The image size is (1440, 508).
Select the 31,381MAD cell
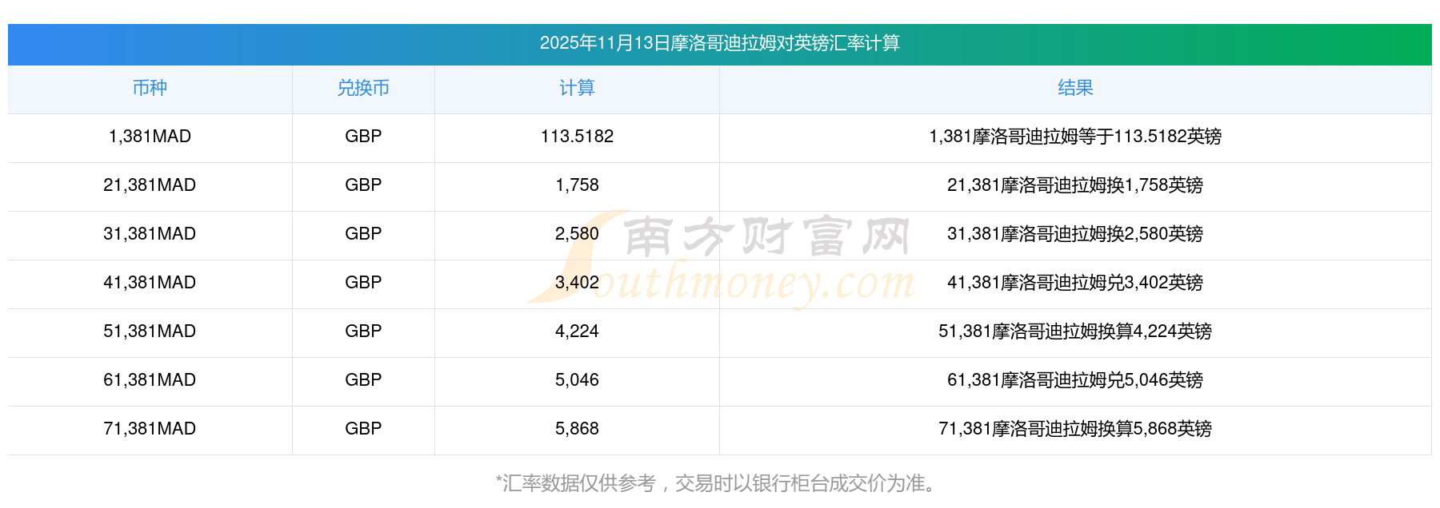click(150, 234)
